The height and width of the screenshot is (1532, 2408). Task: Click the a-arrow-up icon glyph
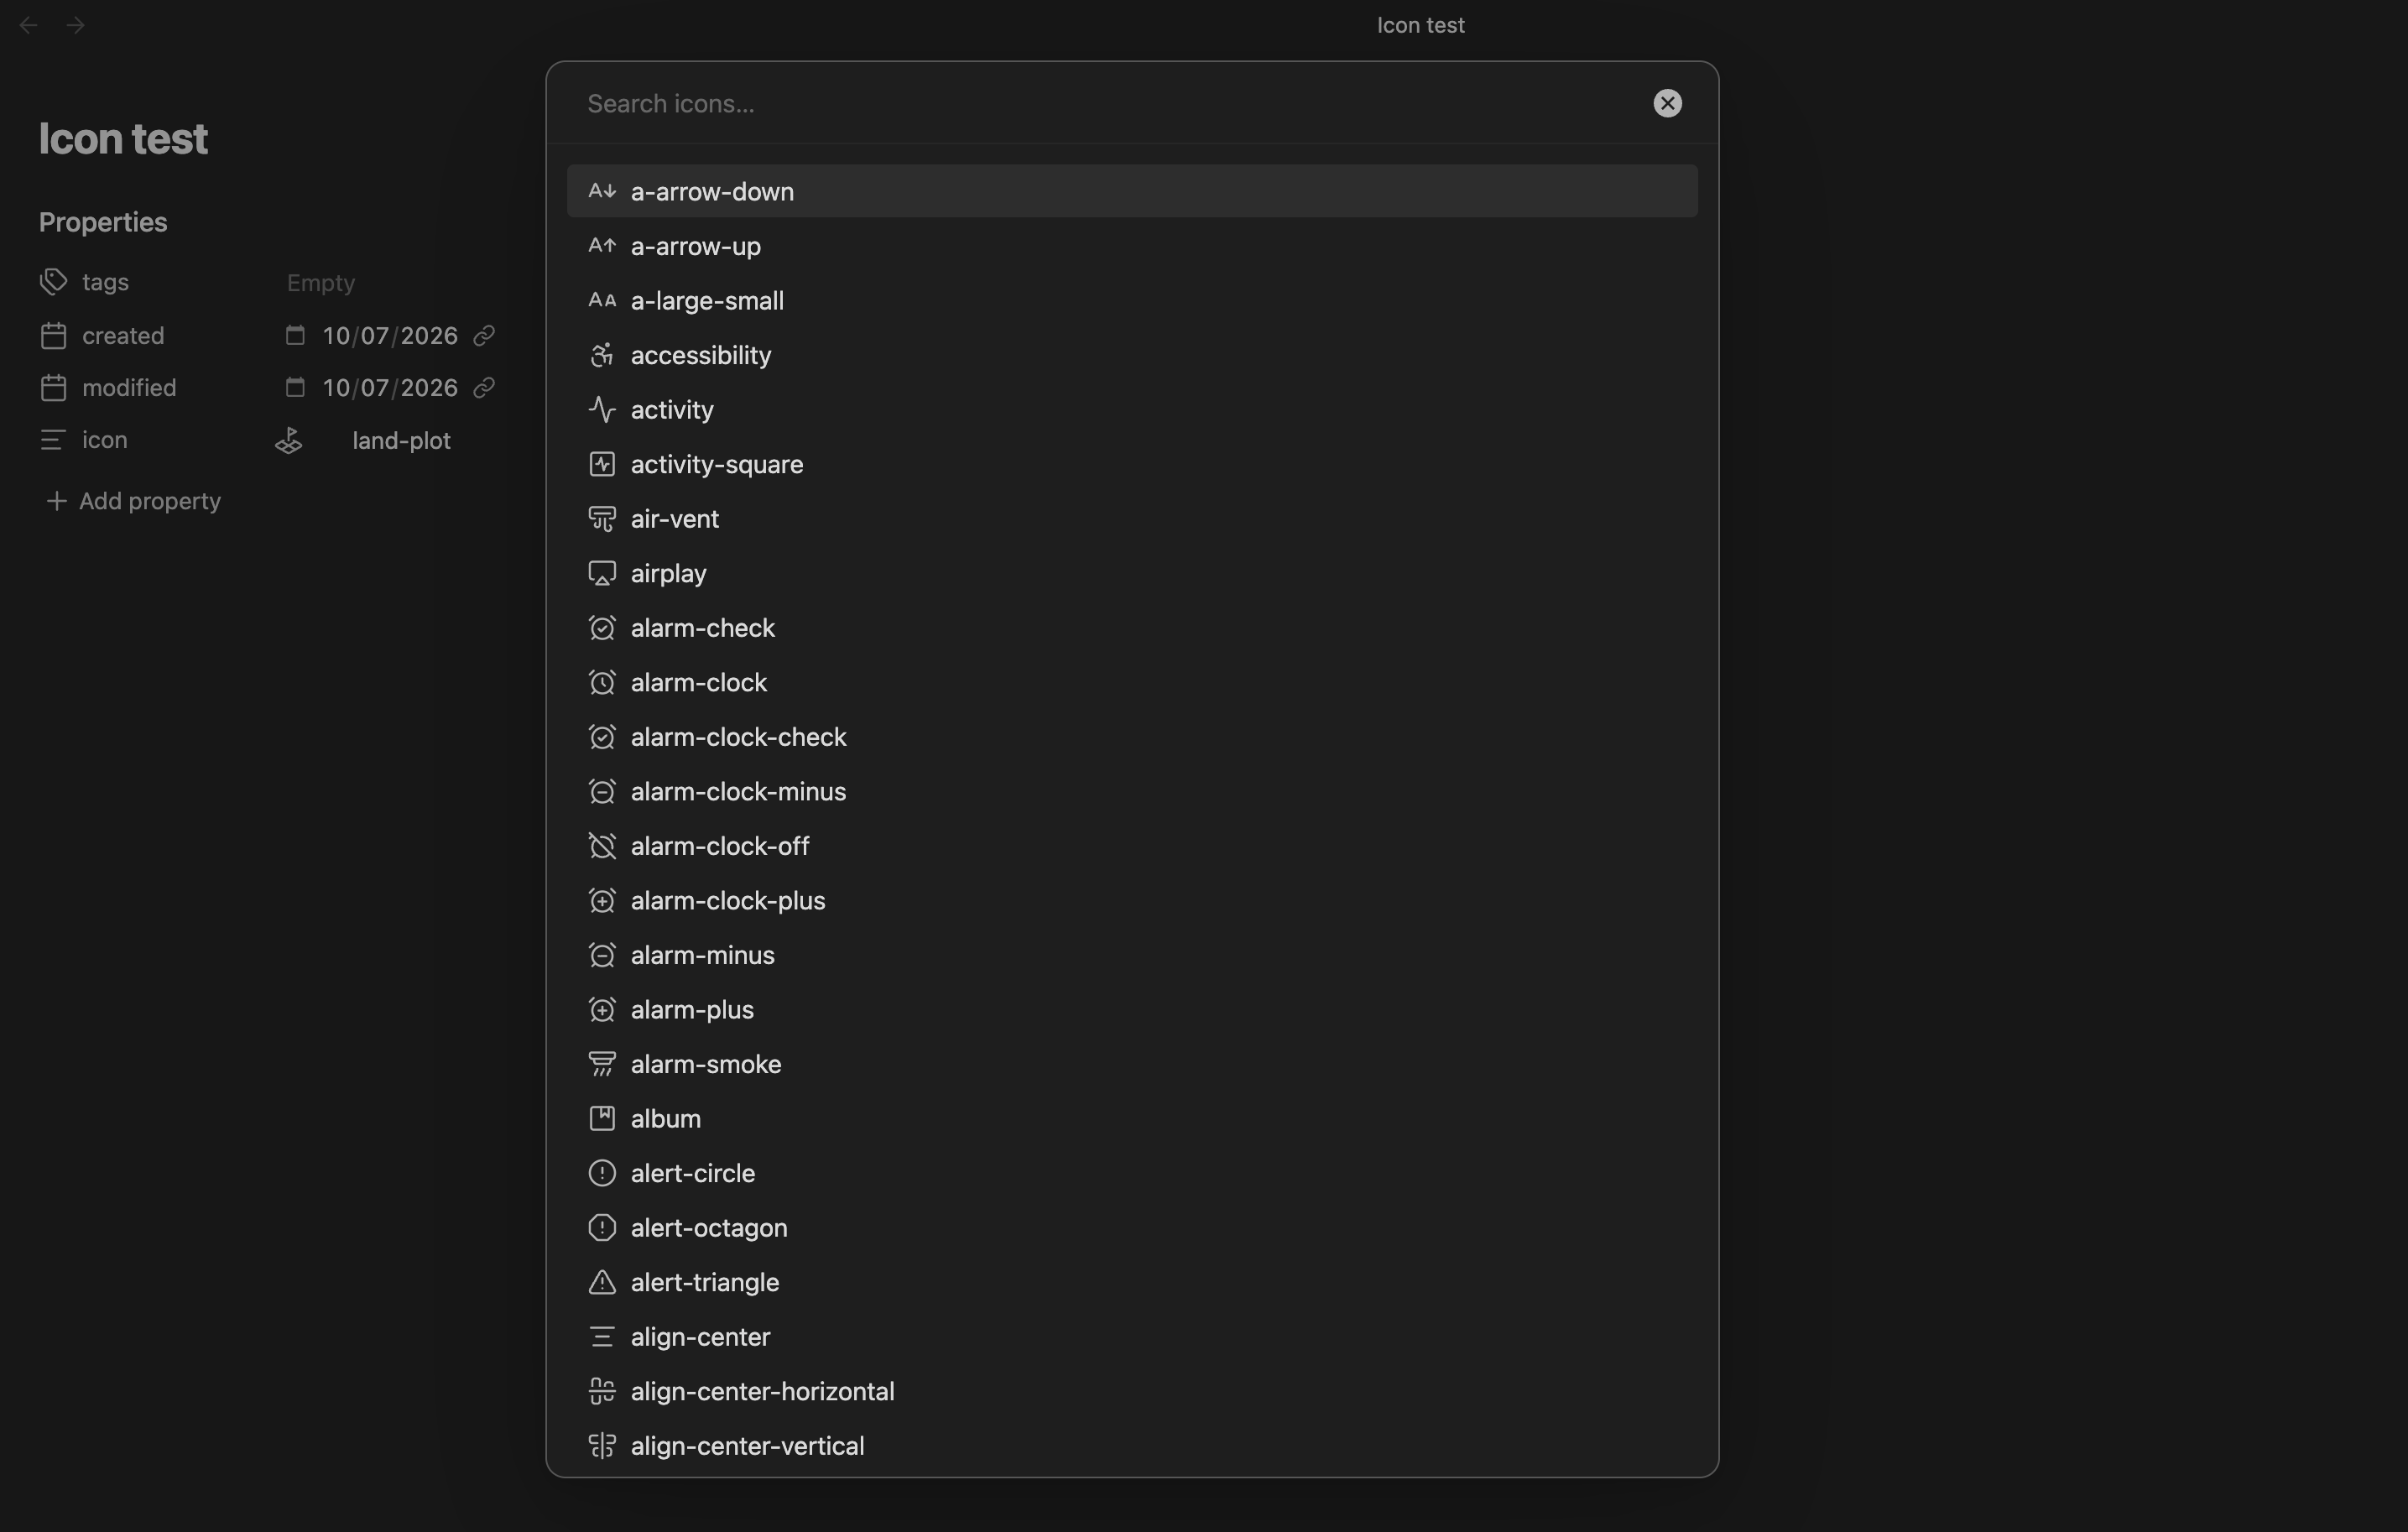tap(602, 246)
